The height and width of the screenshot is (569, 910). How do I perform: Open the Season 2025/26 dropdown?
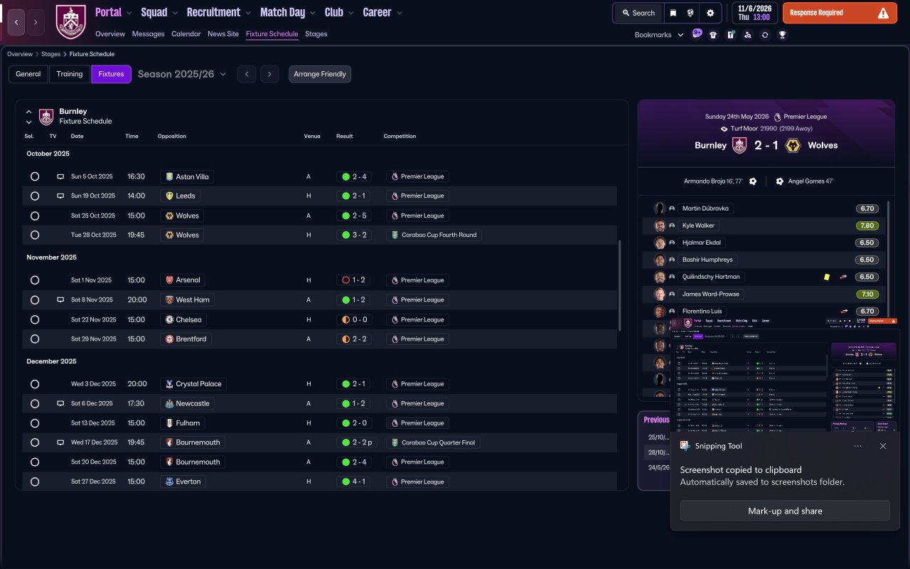click(x=182, y=74)
